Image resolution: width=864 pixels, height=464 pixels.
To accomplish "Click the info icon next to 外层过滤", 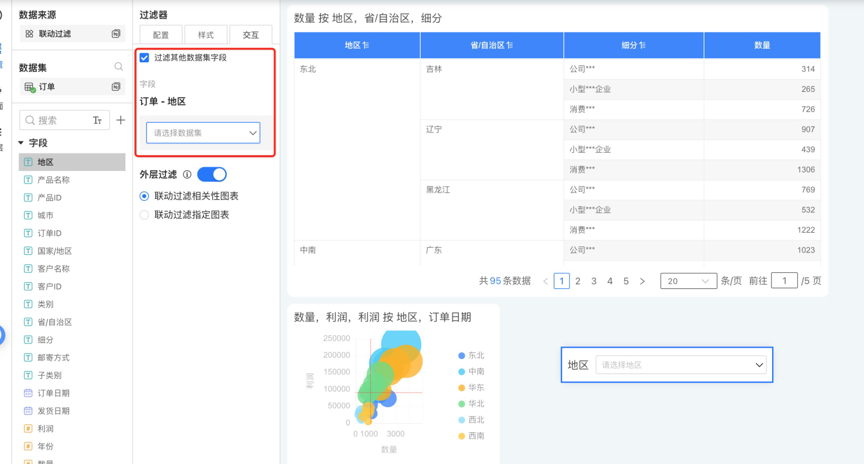I will click(x=187, y=174).
